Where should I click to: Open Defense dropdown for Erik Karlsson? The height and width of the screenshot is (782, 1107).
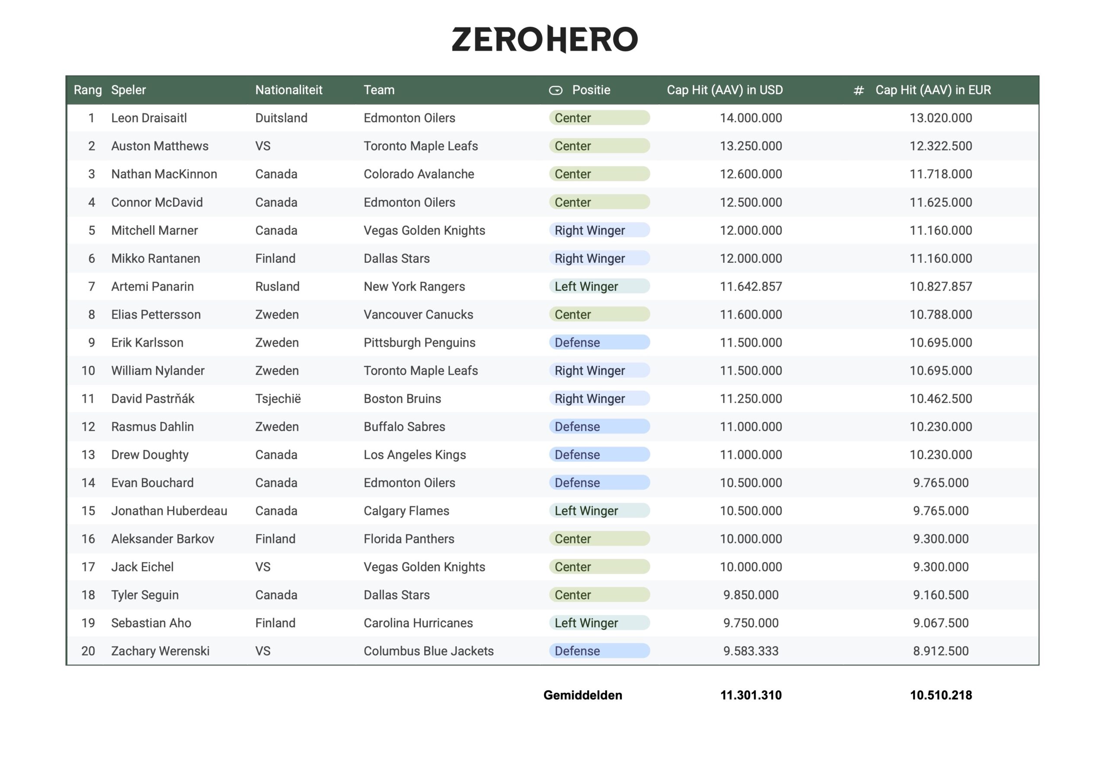(x=599, y=343)
